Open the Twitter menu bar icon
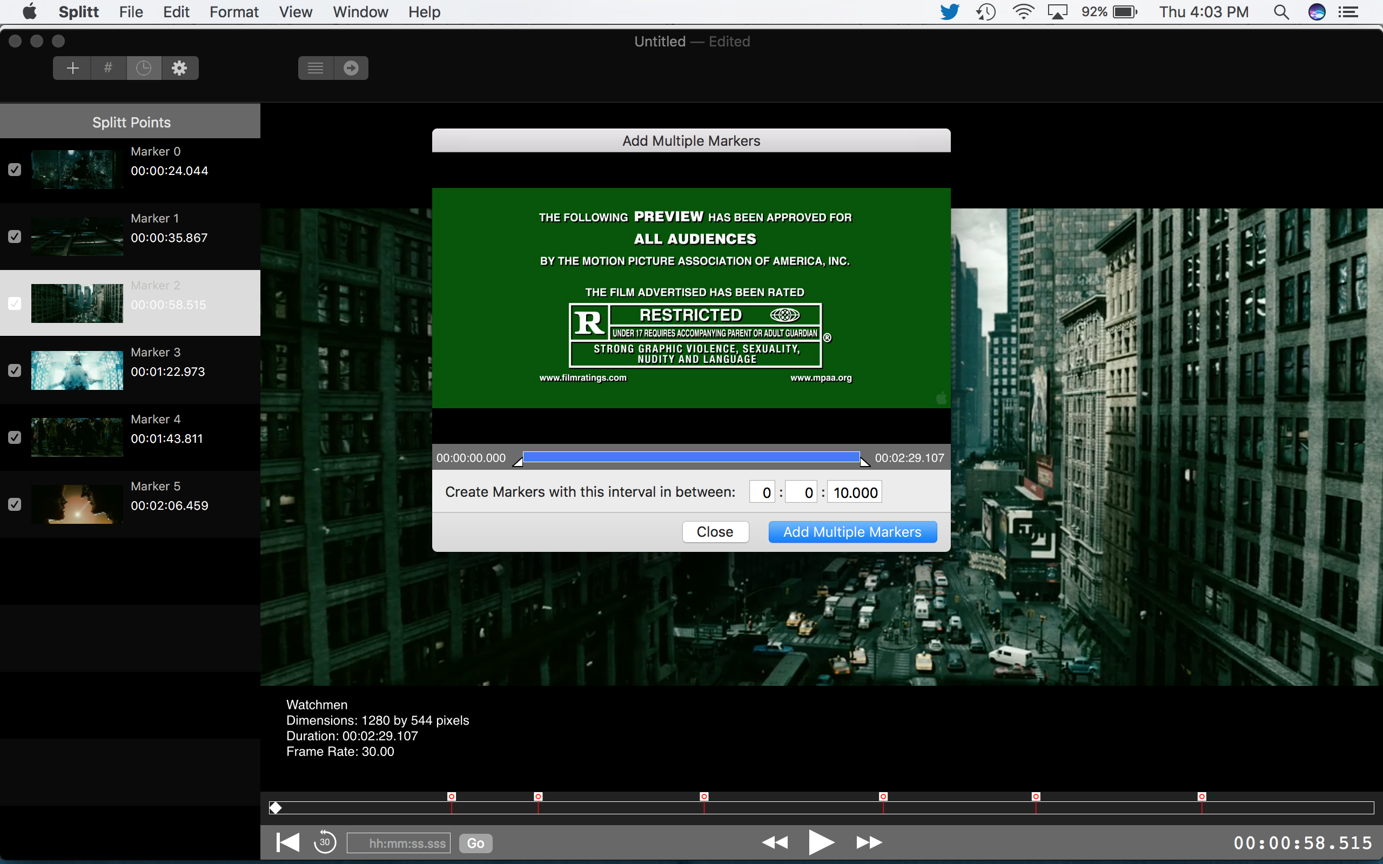1383x864 pixels. click(x=949, y=12)
